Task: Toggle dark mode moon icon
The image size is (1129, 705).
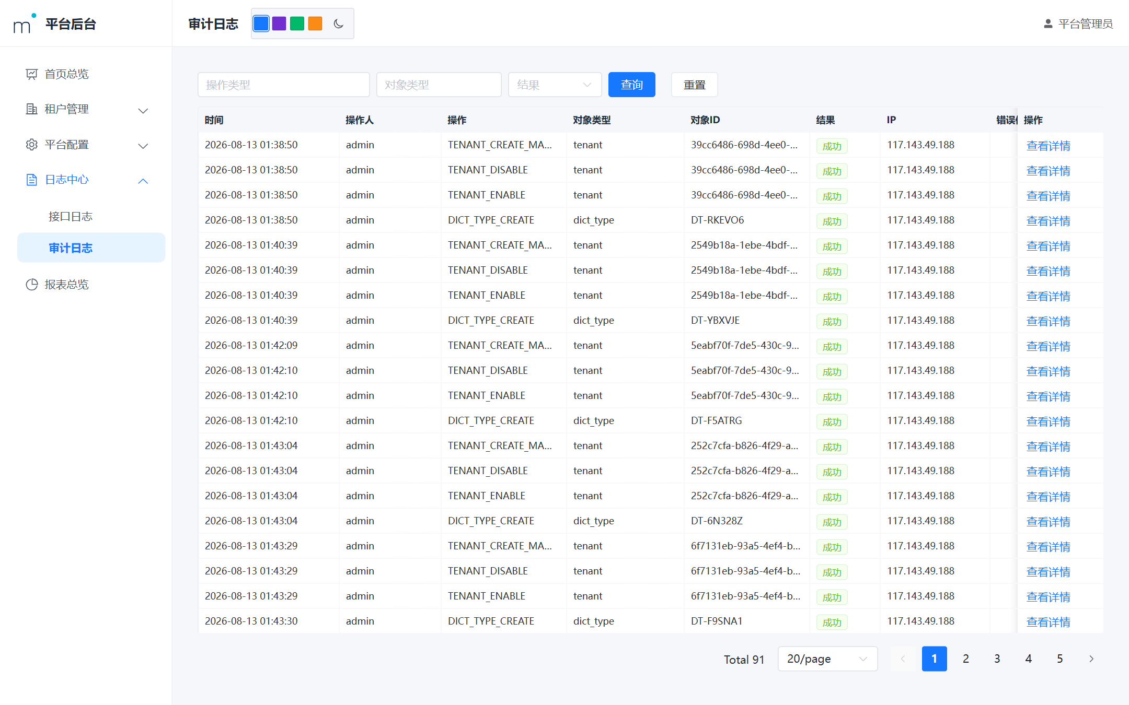Action: click(339, 23)
